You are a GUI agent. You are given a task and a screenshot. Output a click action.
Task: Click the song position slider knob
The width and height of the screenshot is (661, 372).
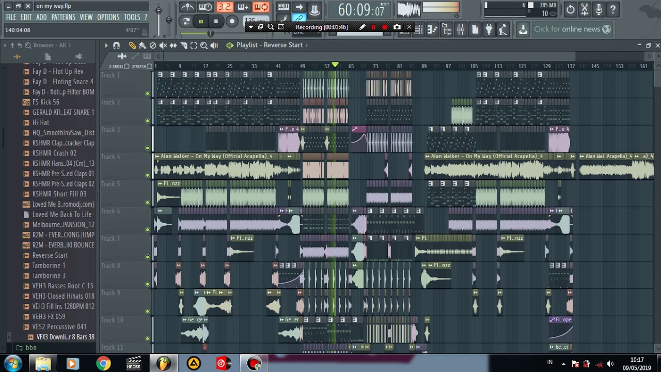[210, 33]
